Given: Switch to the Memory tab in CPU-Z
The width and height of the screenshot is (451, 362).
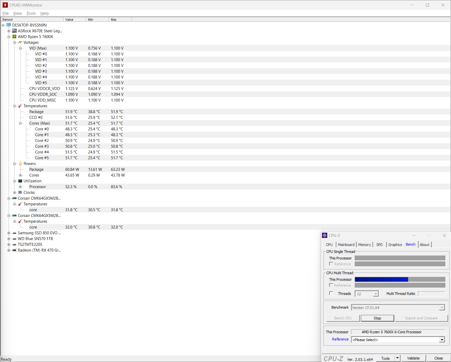Looking at the screenshot, I should tap(364, 244).
